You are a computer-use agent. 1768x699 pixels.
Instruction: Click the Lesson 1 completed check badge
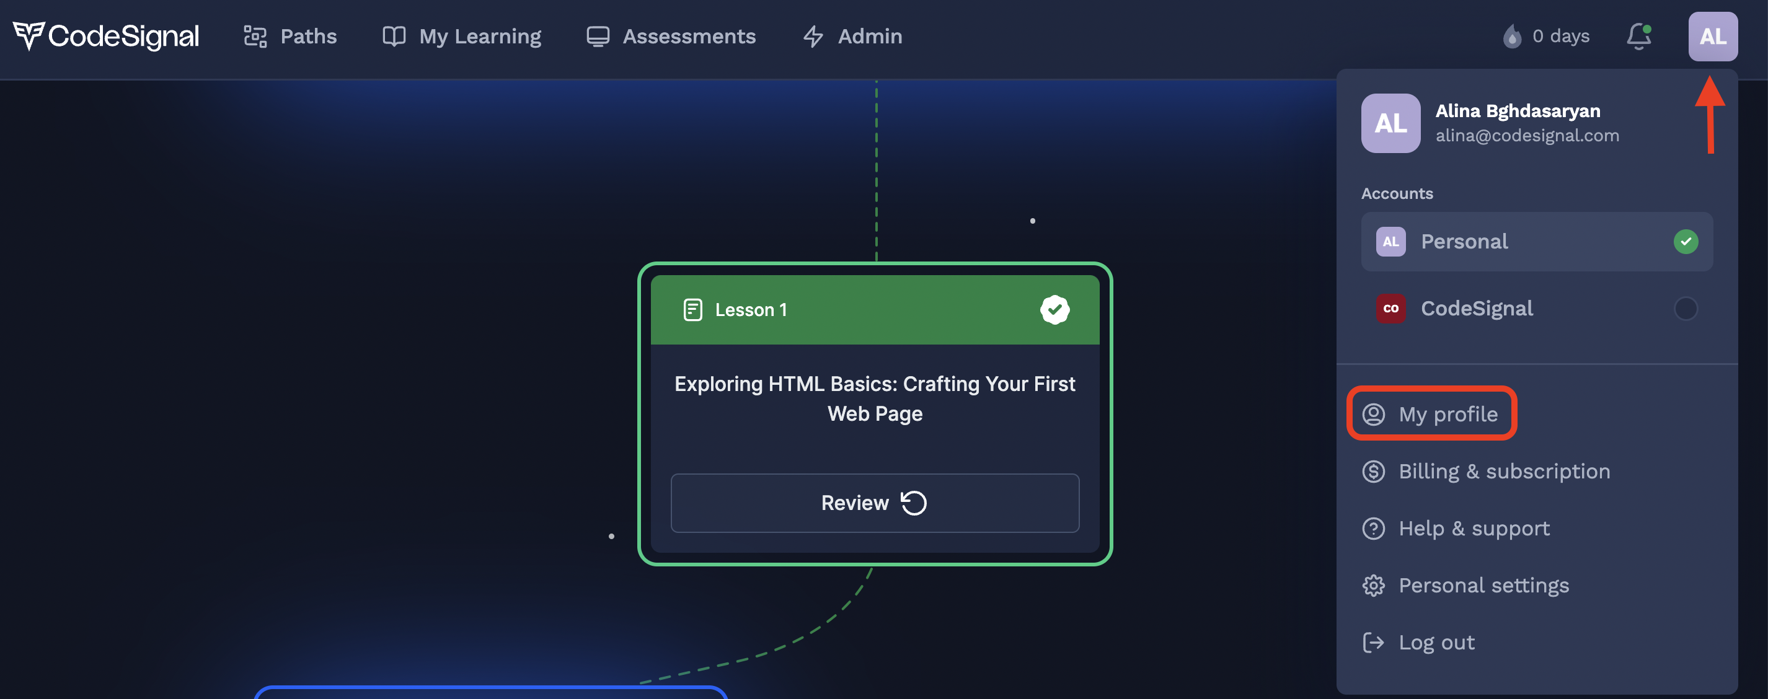[x=1054, y=309]
